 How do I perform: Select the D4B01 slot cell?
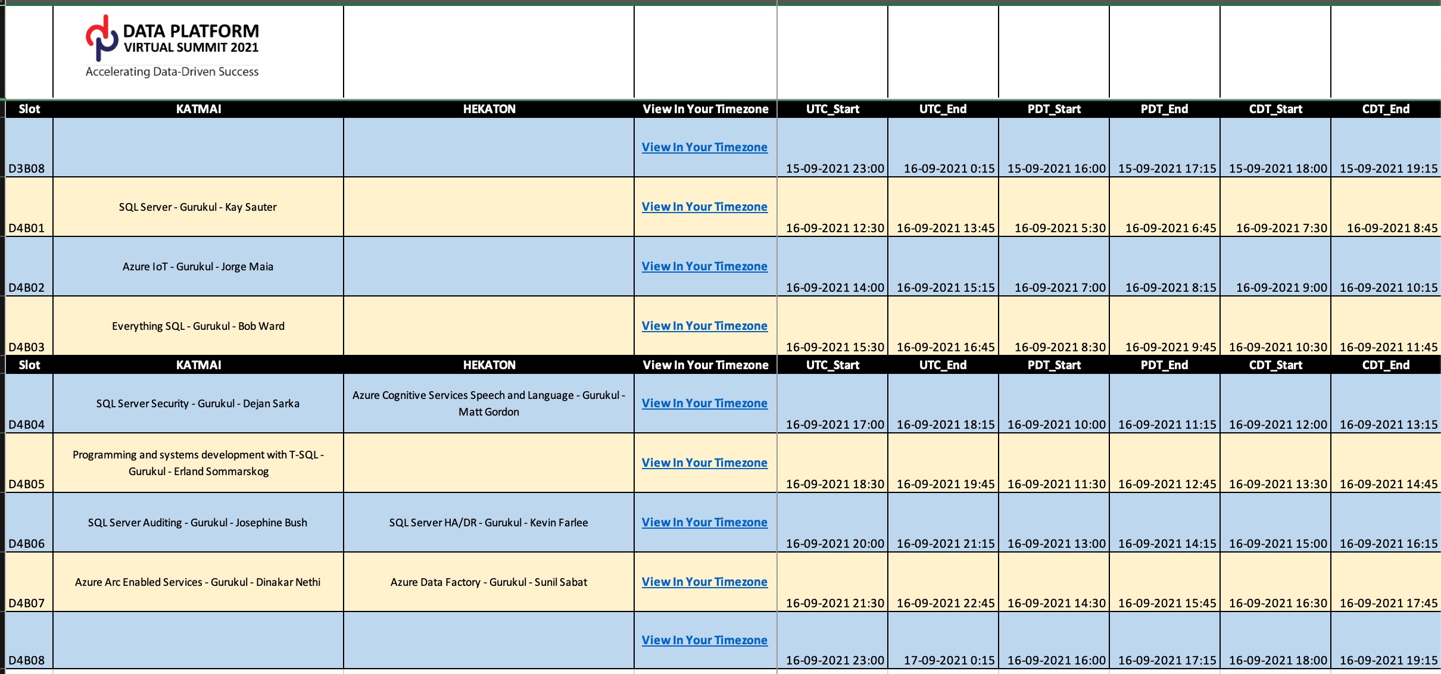29,207
